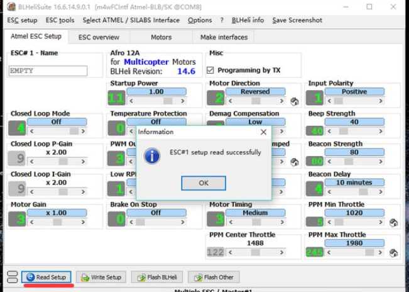Open the BLHeli info menu
The height and width of the screenshot is (292, 409).
248,20
